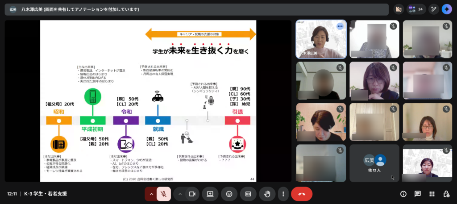Unmute the microphone
This screenshot has width=457, height=204.
[164, 194]
